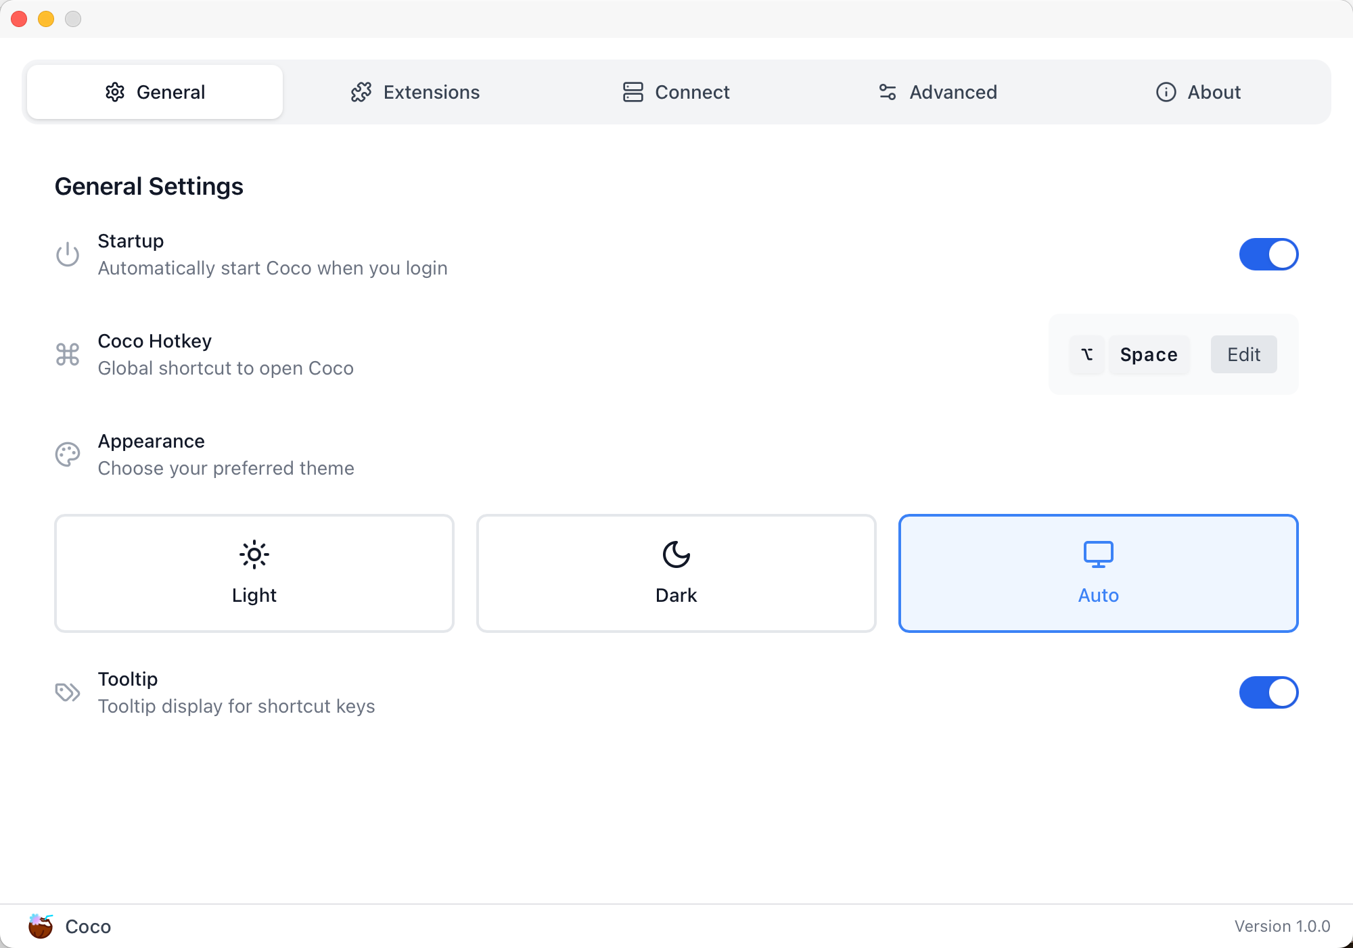Click the Space key shortcut badge

1149,354
